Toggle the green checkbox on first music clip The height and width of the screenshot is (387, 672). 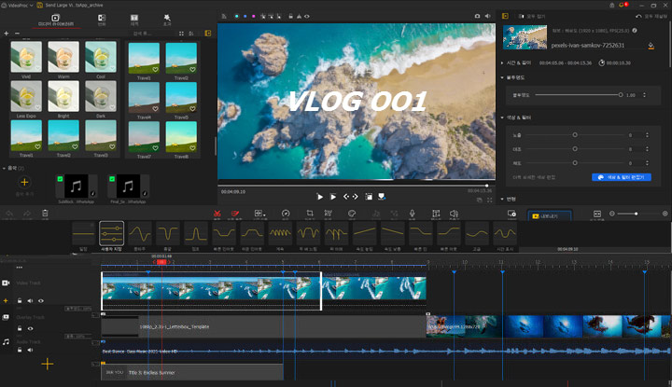click(x=61, y=177)
